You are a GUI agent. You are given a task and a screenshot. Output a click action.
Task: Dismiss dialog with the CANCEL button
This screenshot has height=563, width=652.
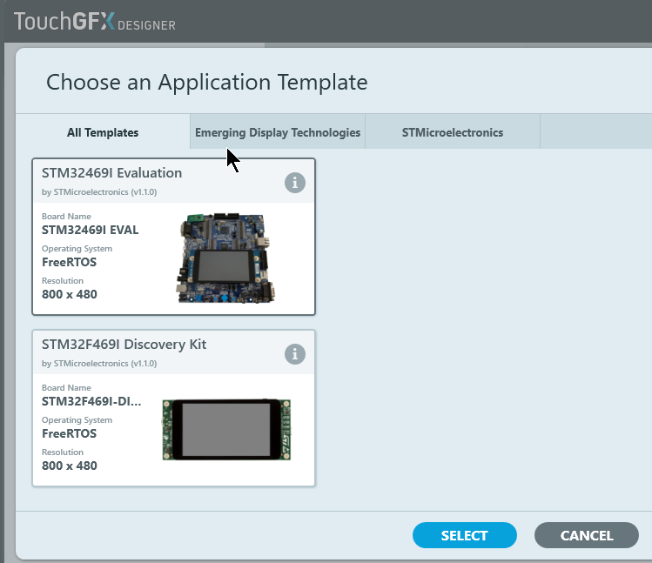coord(587,535)
